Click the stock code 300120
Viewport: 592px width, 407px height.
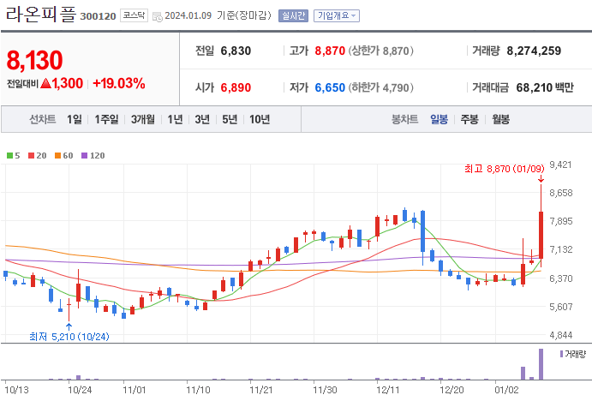(x=98, y=16)
